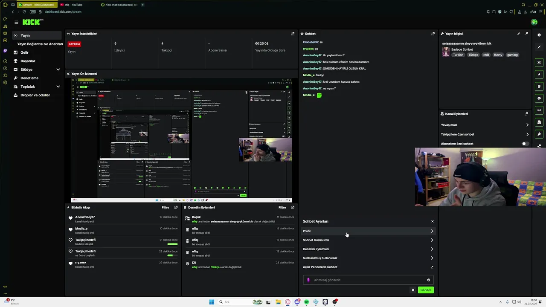The width and height of the screenshot is (546, 307).
Task: Pop out the Sohbet chat panel
Action: coord(433,34)
